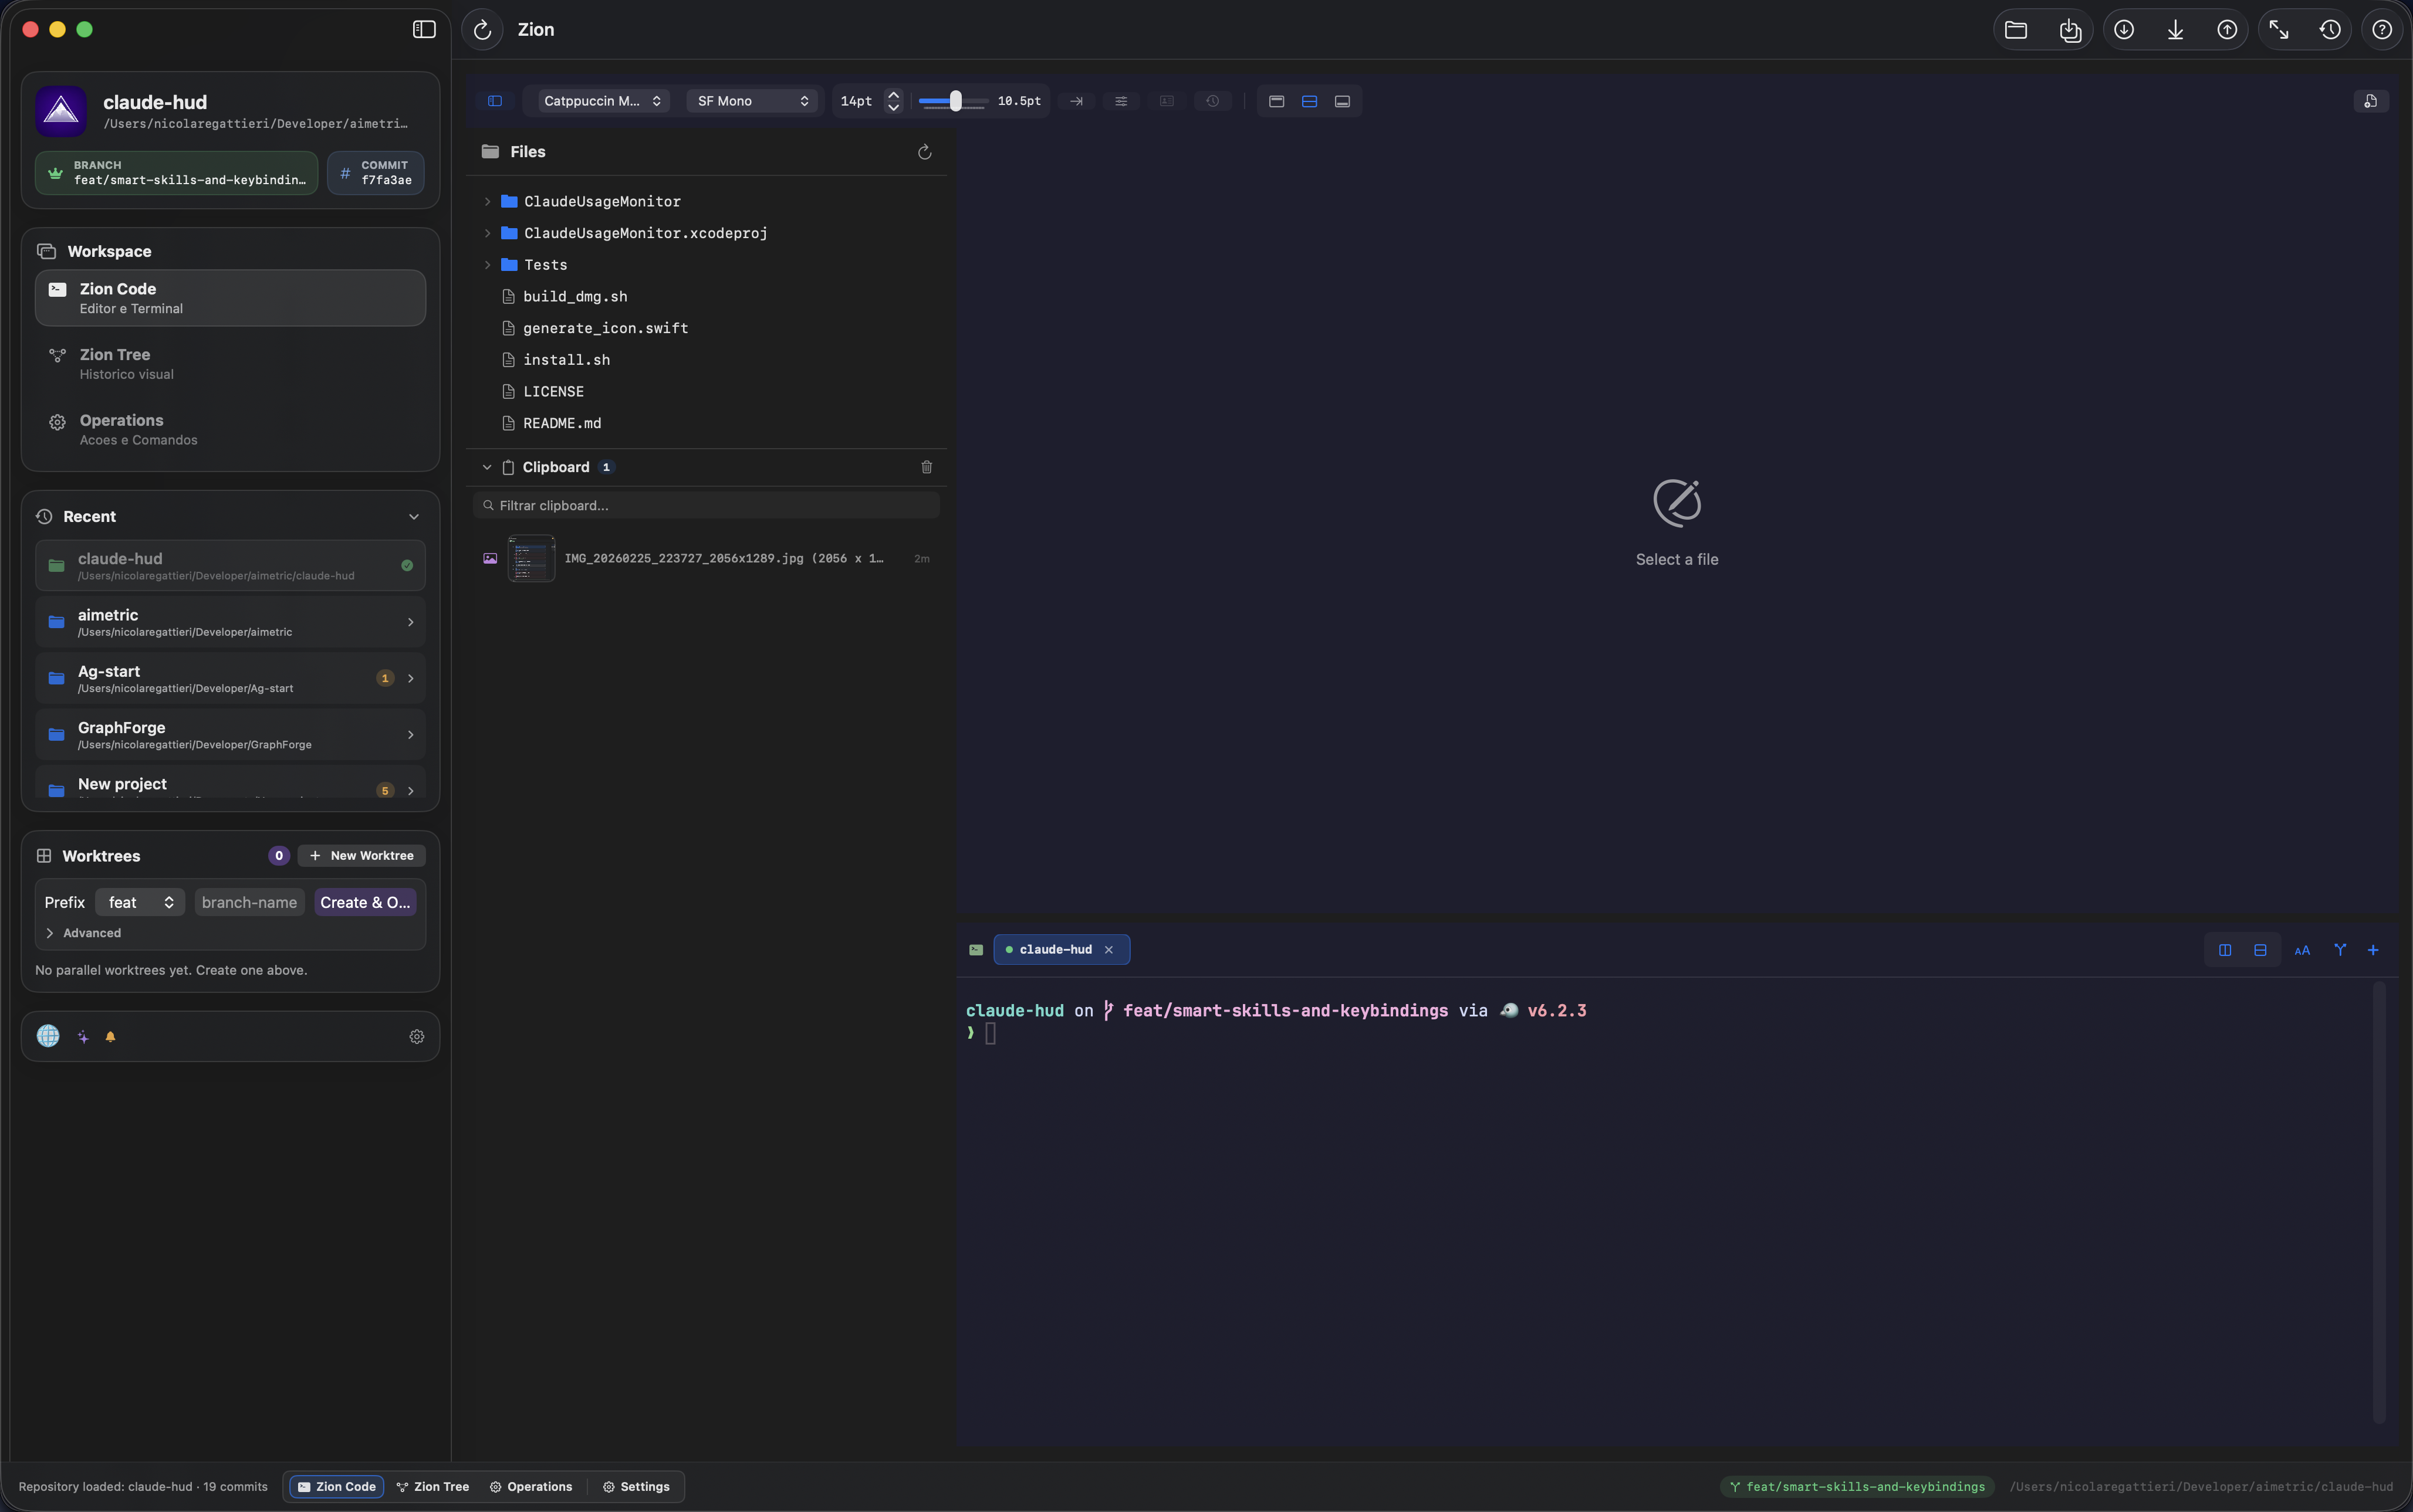This screenshot has width=2413, height=1512.
Task: Switch to the split editor layout button
Action: (x=1309, y=101)
